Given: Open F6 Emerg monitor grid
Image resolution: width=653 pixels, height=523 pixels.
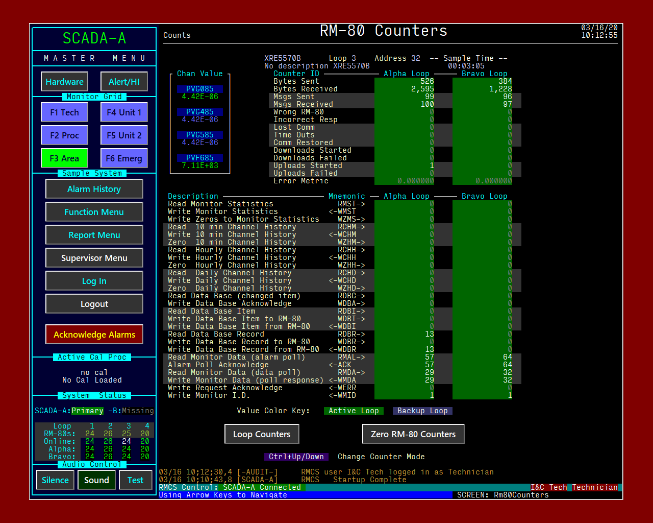Looking at the screenshot, I should tap(124, 158).
